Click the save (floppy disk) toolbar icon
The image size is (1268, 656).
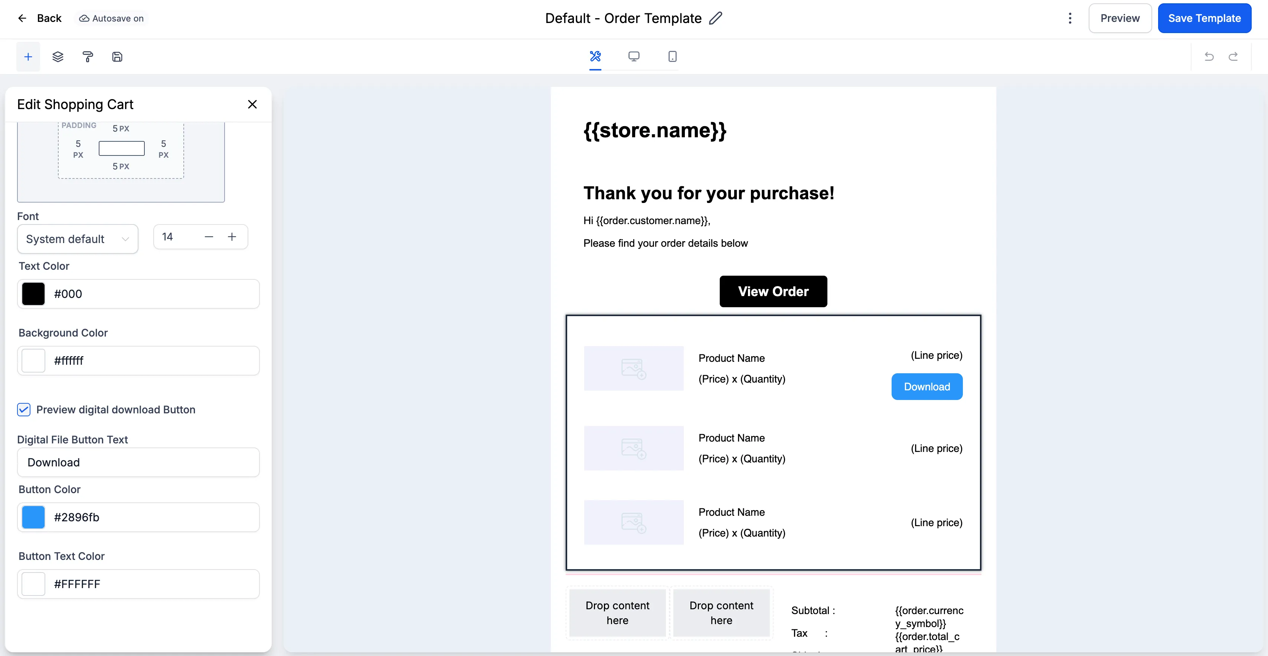click(x=117, y=56)
